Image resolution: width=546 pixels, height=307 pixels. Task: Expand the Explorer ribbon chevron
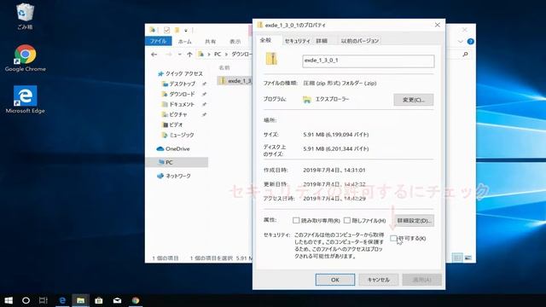(x=461, y=42)
